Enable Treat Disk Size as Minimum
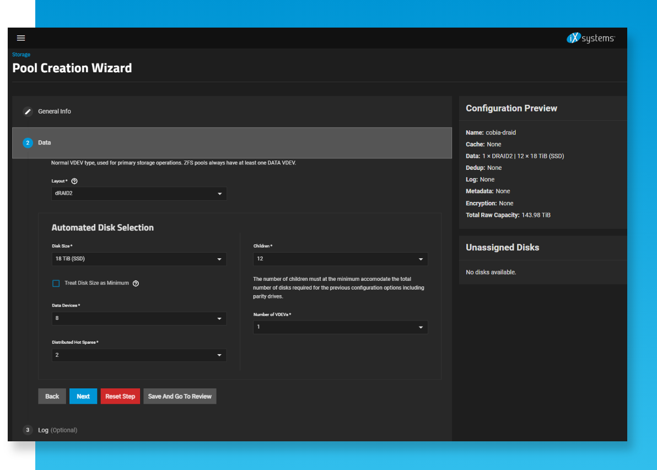This screenshot has width=657, height=470. (x=56, y=283)
